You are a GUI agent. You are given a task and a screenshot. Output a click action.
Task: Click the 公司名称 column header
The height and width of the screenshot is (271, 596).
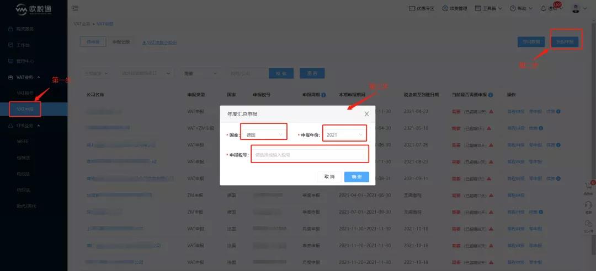pyautogui.click(x=95, y=95)
